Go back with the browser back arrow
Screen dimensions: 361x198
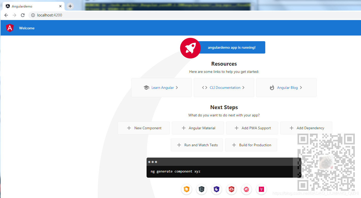point(6,15)
